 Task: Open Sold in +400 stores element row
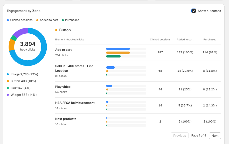pyautogui.click(x=138, y=71)
